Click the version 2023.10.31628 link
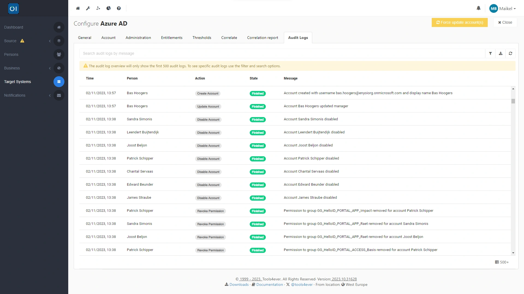Viewport: 524px width, 294px height. [344, 279]
